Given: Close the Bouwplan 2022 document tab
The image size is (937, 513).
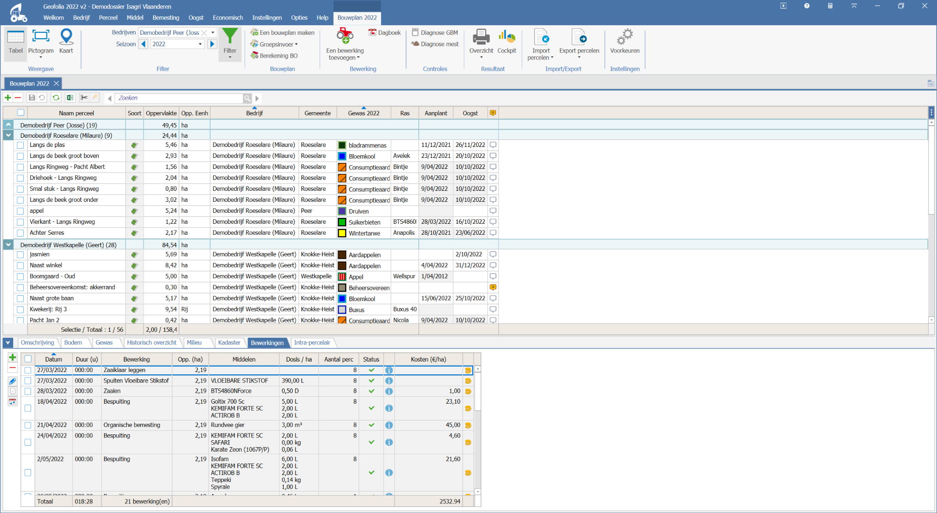Looking at the screenshot, I should click(x=56, y=83).
